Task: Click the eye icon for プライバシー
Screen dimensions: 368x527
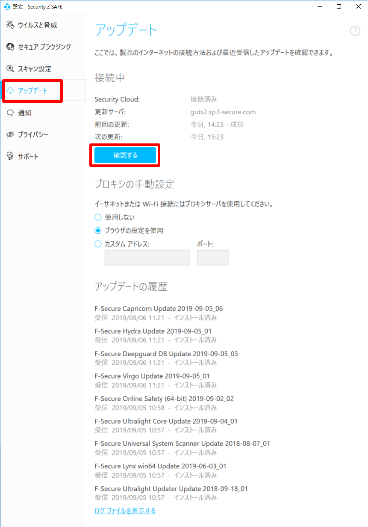Action: (x=10, y=134)
